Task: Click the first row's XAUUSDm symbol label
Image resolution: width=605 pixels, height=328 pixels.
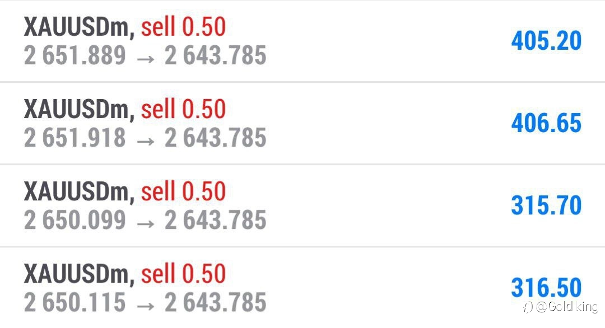Action: coord(79,27)
